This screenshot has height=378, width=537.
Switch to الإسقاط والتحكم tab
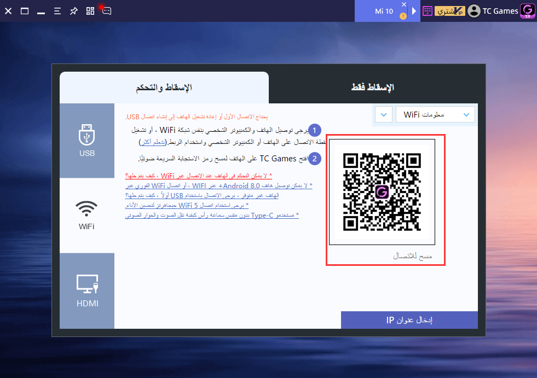[164, 88]
